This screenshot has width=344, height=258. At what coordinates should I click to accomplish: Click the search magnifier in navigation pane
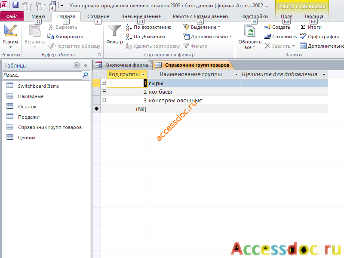tap(85, 75)
